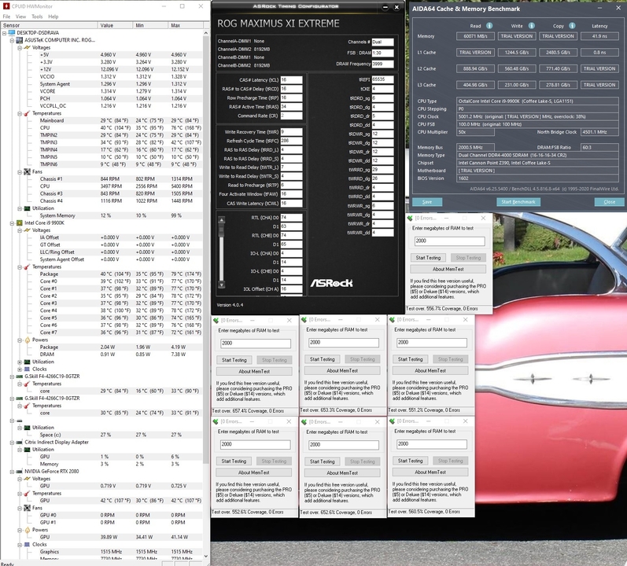Collapse the ASUSTeK COMPUTER INC. tree node

pos(12,40)
